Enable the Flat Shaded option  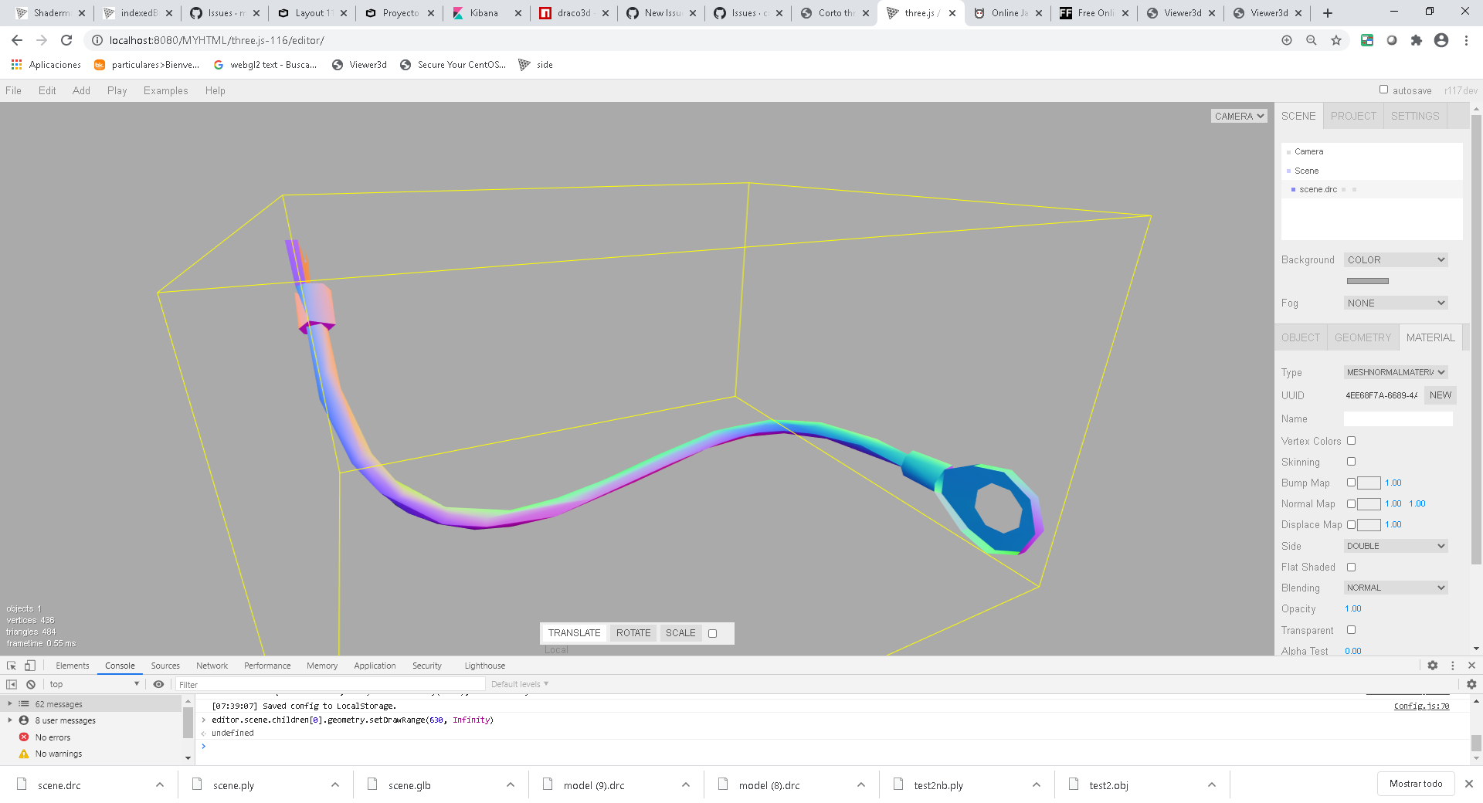pyautogui.click(x=1351, y=567)
